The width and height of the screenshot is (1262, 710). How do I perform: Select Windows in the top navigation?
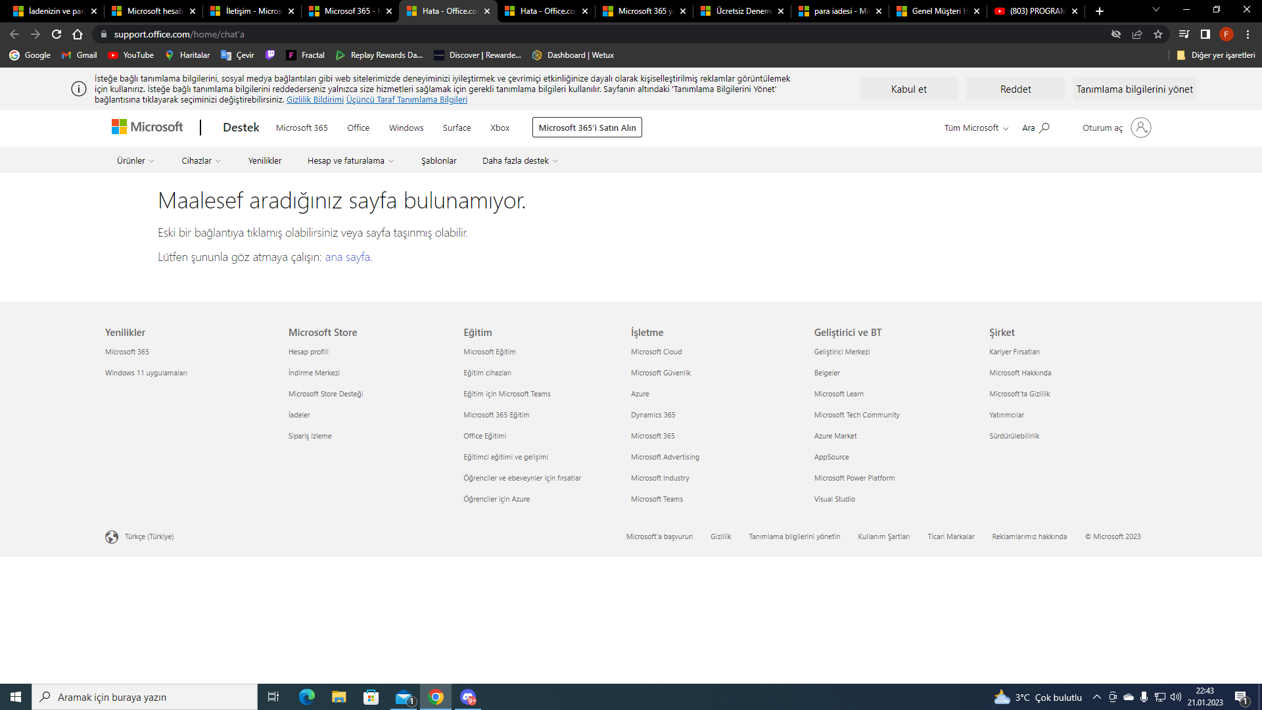pyautogui.click(x=406, y=128)
